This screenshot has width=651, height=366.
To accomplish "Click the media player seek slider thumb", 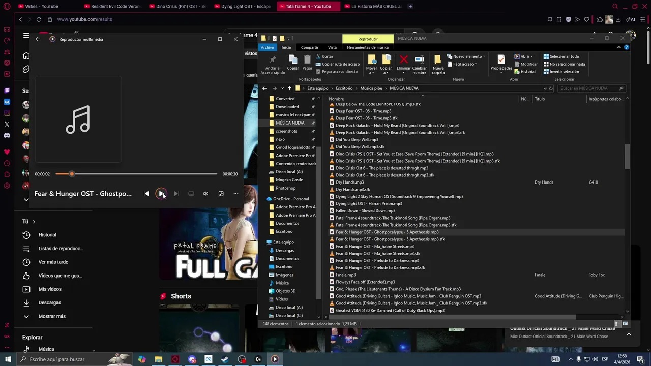I will click(72, 174).
